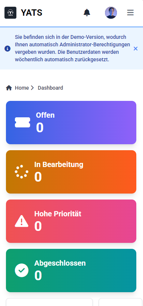Image resolution: width=143 pixels, height=306 pixels.
Task: Select the Dashboard breadcrumb item
Action: click(x=50, y=88)
